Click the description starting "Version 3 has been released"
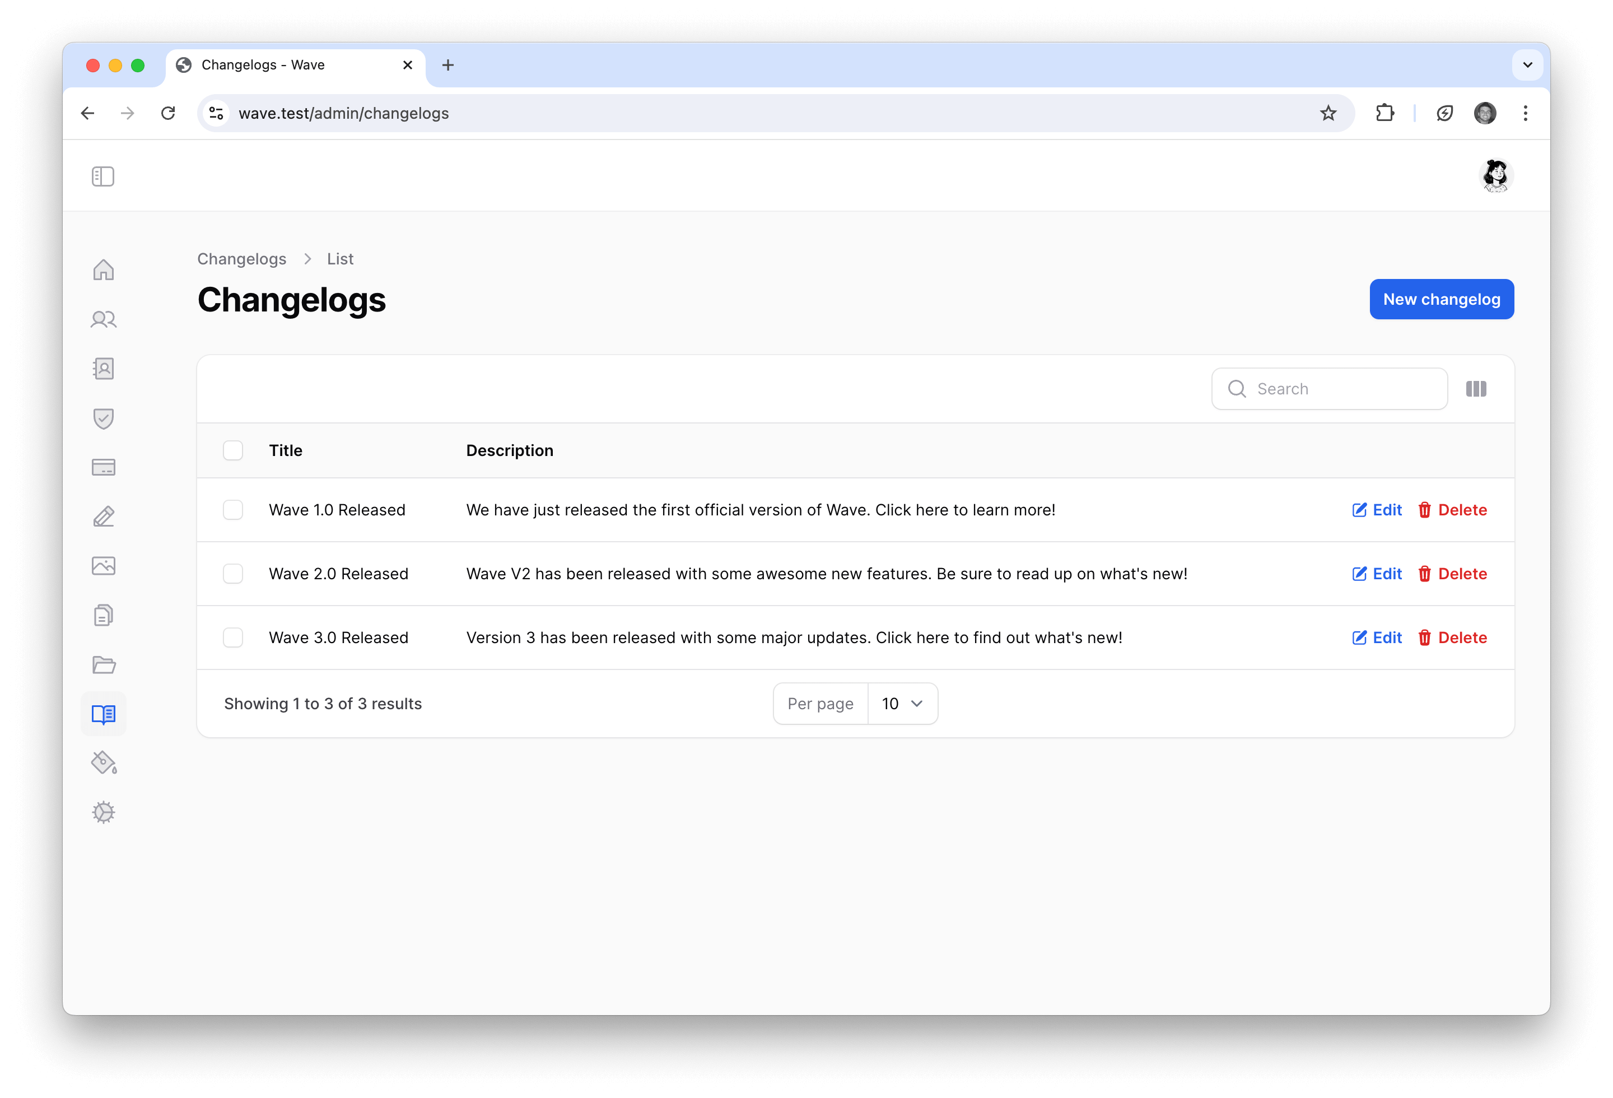This screenshot has width=1613, height=1098. (x=794, y=638)
